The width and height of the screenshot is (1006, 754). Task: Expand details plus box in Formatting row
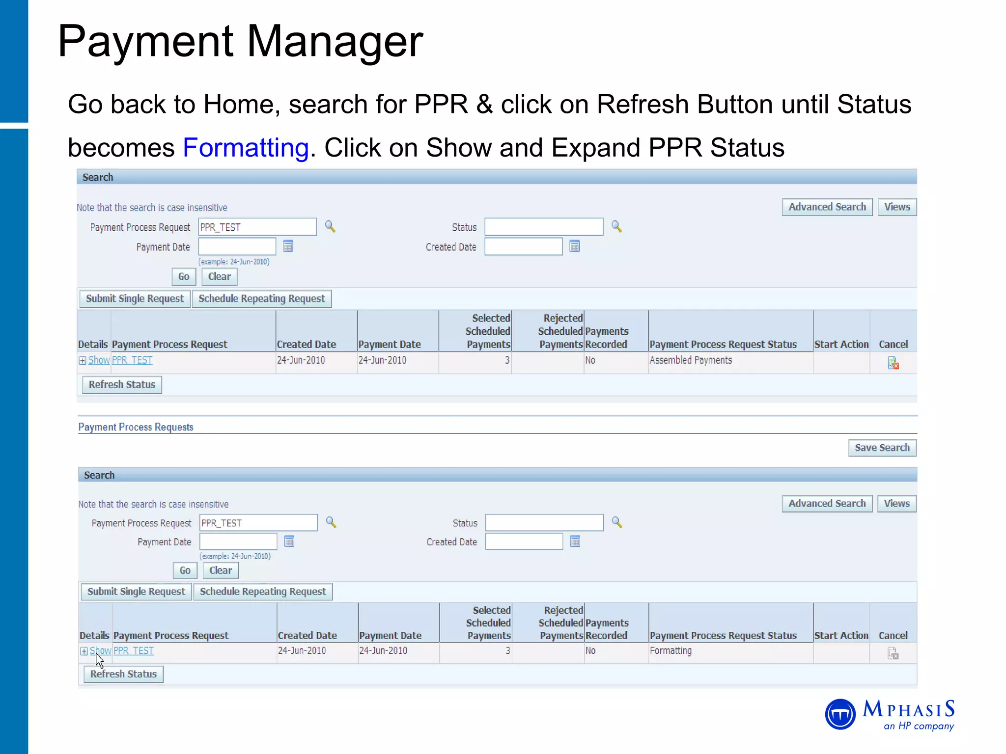84,651
